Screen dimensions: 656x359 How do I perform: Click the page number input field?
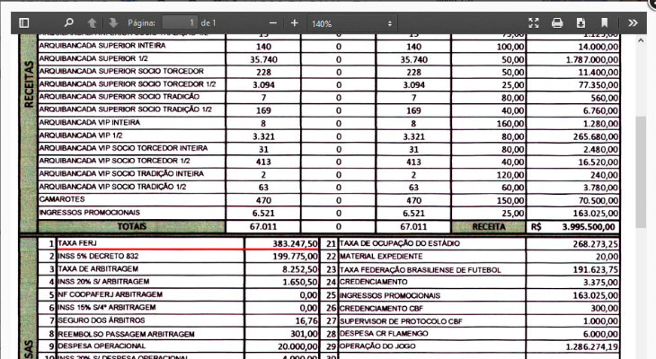(x=180, y=22)
